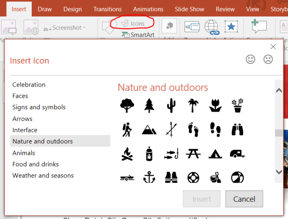The height and width of the screenshot is (219, 288).
Task: Select the cactus icon
Action: [x=171, y=105]
